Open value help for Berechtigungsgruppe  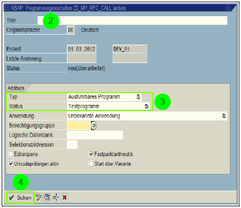coord(94,125)
